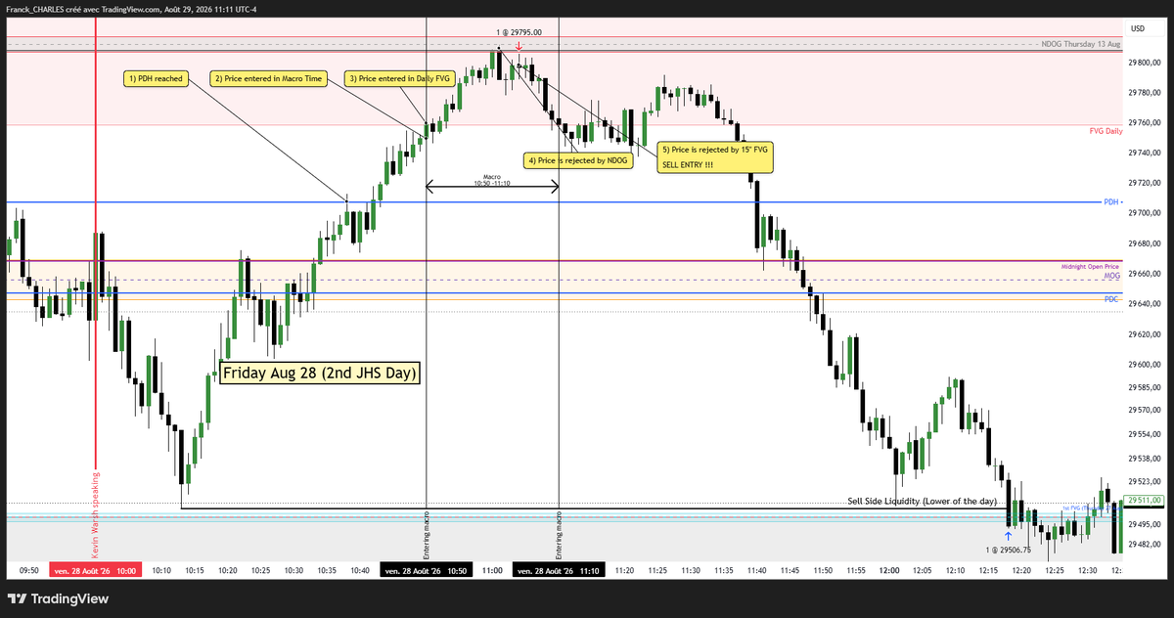1174x618 pixels.
Task: Click the 29 720,00 price axis value
Action: tap(1146, 183)
